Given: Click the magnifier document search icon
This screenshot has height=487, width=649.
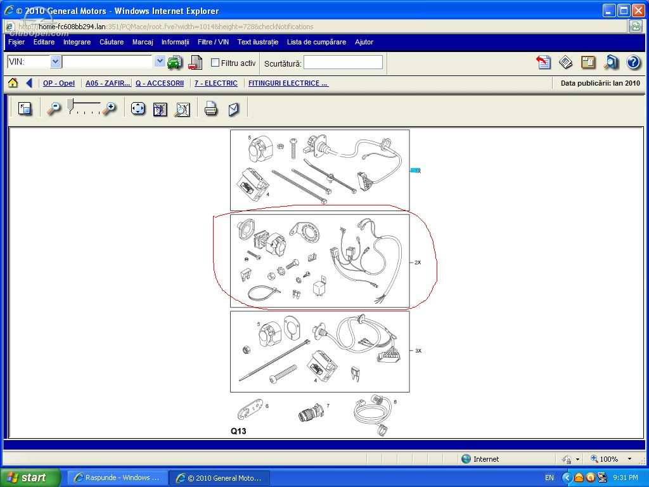Looking at the screenshot, I should (x=610, y=62).
